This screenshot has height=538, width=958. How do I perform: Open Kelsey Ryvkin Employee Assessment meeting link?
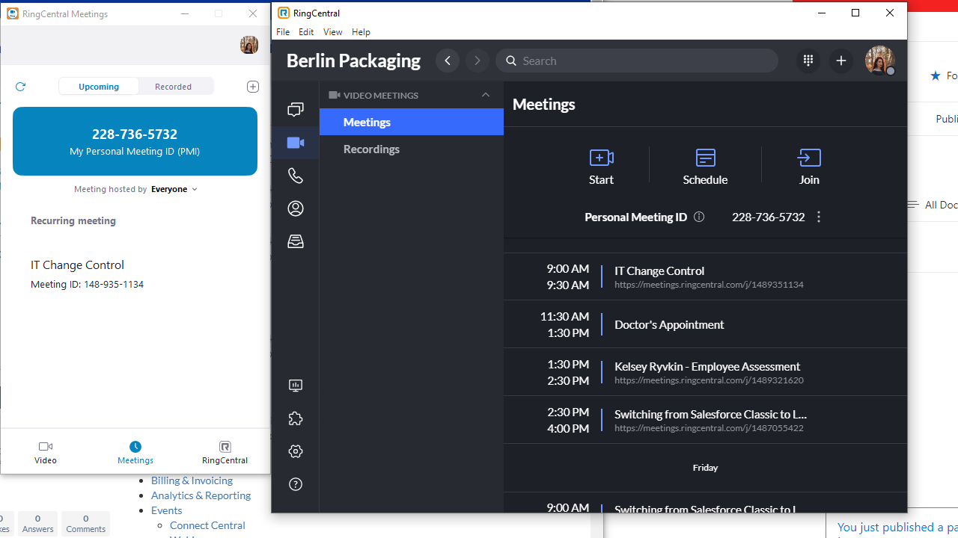pos(709,380)
